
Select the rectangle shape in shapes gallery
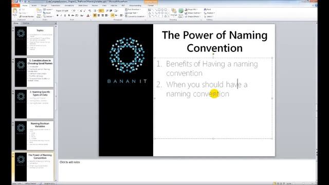(x=159, y=9)
